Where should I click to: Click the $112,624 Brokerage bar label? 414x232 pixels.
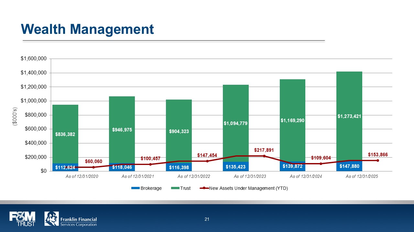[x=65, y=168]
